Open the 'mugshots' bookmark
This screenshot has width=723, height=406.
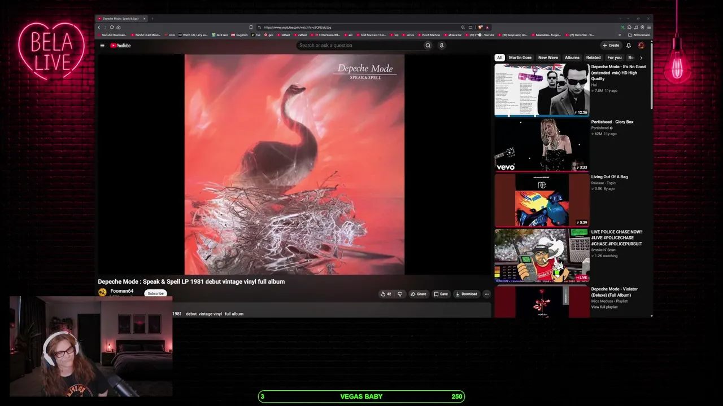pyautogui.click(x=241, y=35)
